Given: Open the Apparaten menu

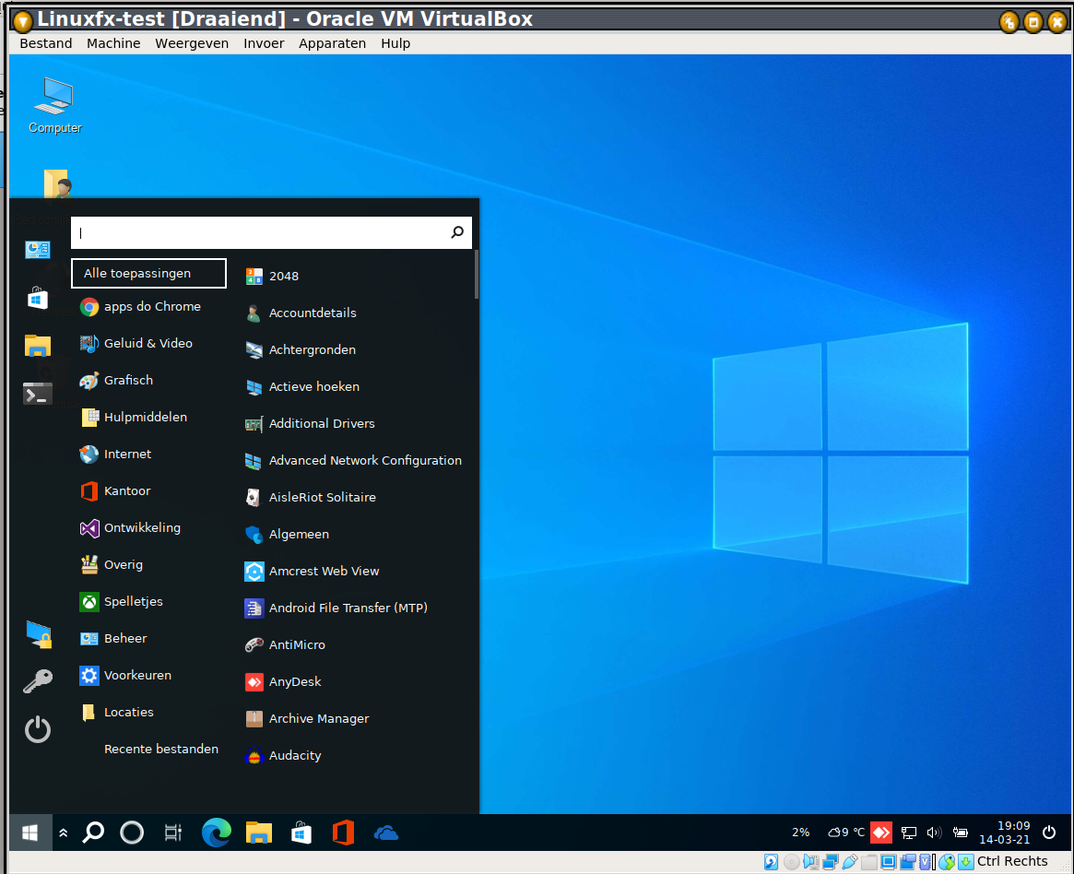Looking at the screenshot, I should pyautogui.click(x=332, y=43).
